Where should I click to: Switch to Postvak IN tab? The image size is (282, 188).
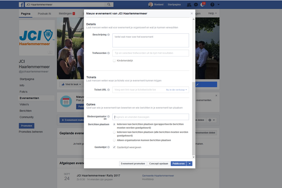(44, 14)
